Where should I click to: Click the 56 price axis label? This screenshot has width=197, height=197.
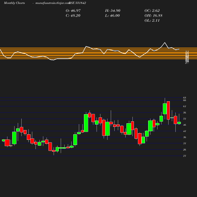[184, 113]
